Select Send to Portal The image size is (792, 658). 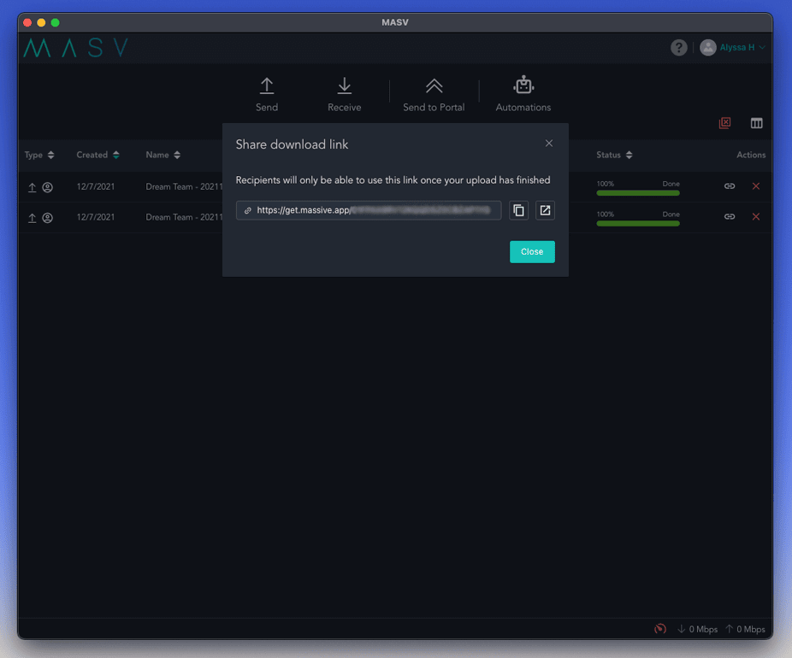coord(434,94)
